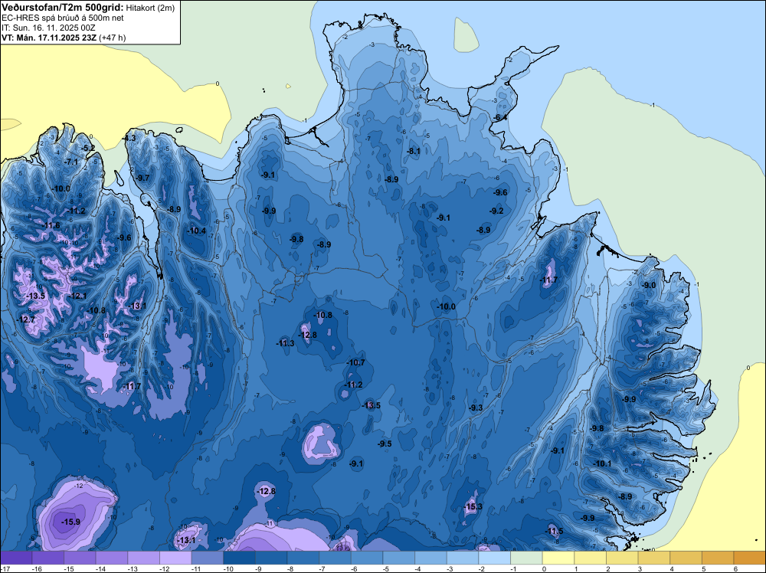Select the legend swatch between -10 and -9
The image size is (766, 573).
(239, 558)
